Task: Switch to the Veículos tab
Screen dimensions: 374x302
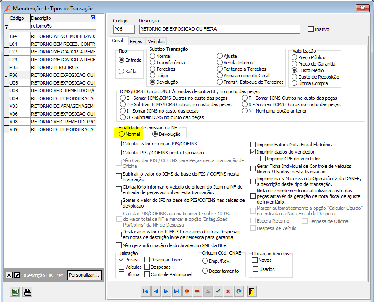Action: pyautogui.click(x=156, y=41)
